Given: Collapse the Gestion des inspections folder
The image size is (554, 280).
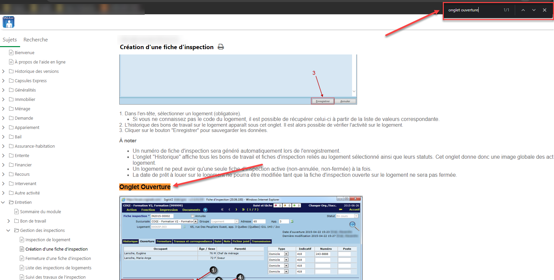Looking at the screenshot, I should pyautogui.click(x=9, y=230).
